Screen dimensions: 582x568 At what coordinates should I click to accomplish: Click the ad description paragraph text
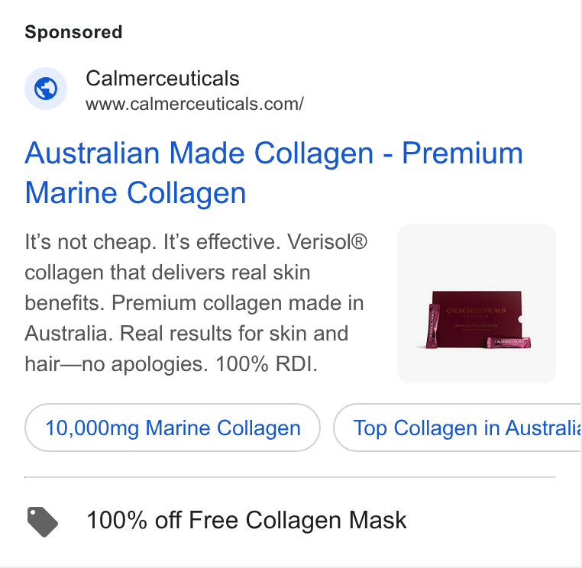pos(196,303)
